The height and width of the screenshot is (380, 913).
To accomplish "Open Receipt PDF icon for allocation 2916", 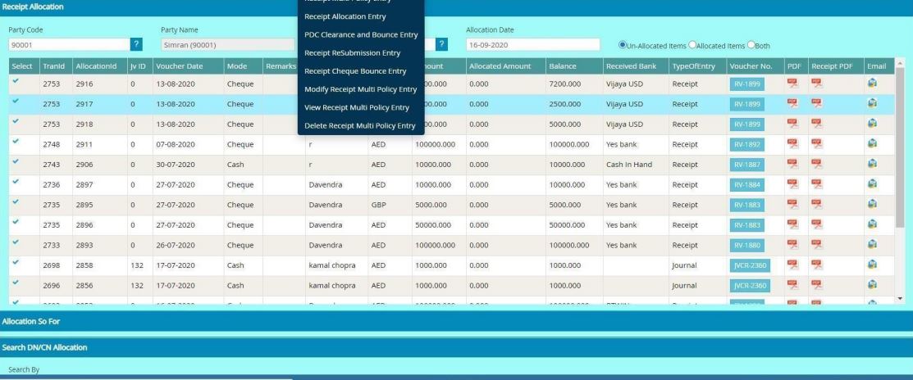I will pos(817,83).
